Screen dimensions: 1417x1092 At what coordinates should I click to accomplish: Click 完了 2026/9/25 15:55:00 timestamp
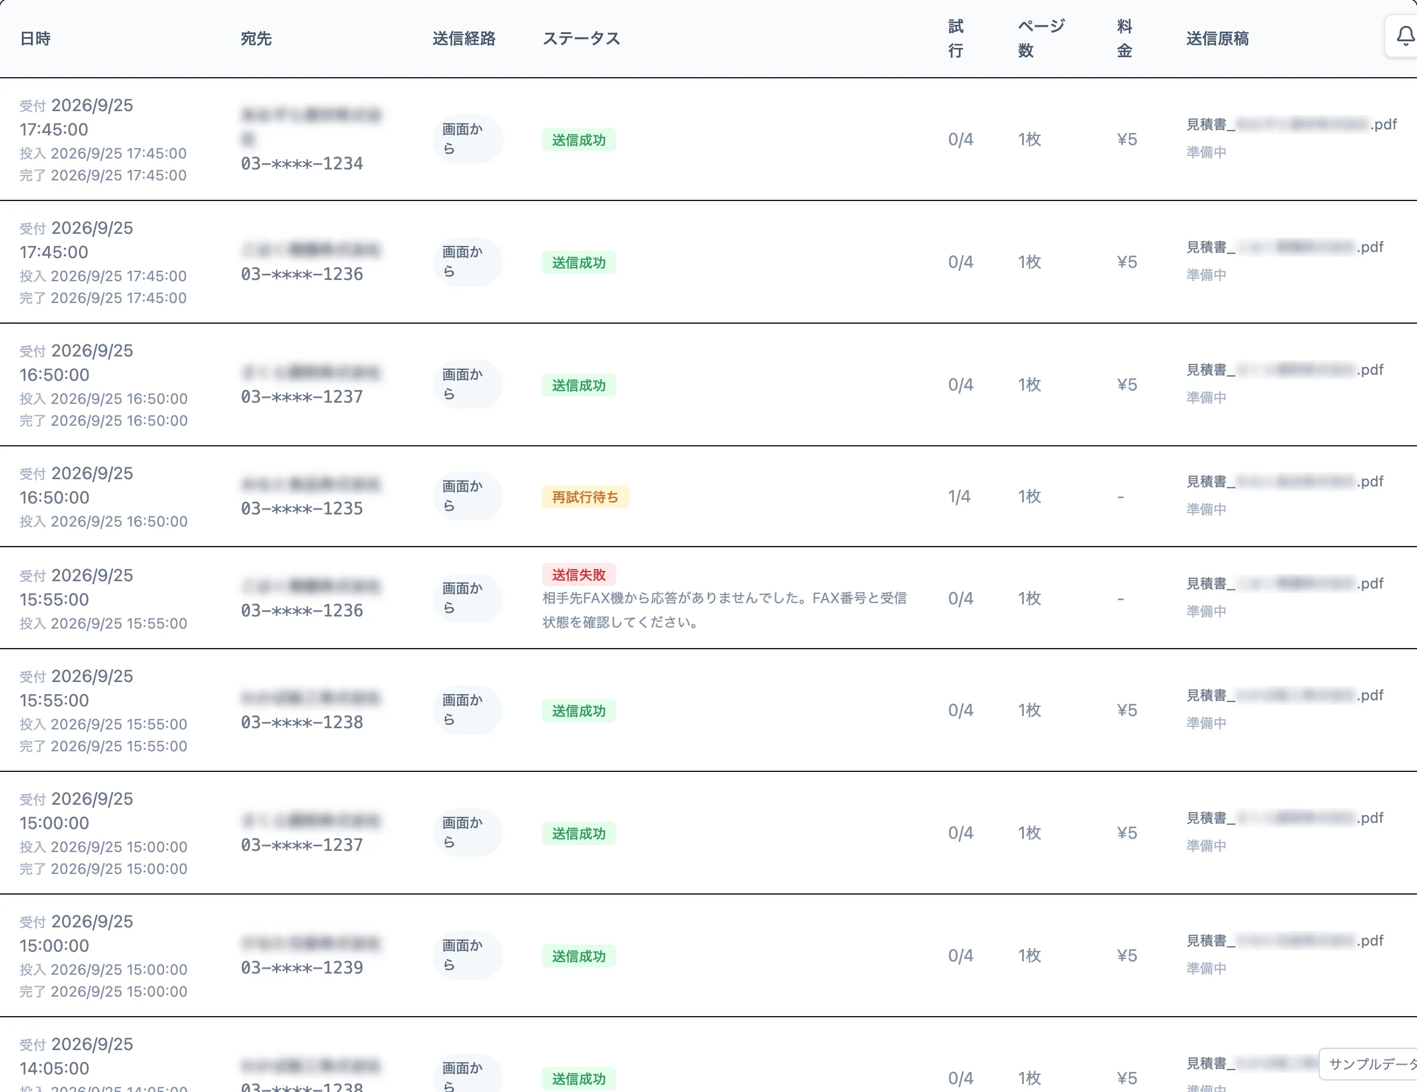(103, 746)
